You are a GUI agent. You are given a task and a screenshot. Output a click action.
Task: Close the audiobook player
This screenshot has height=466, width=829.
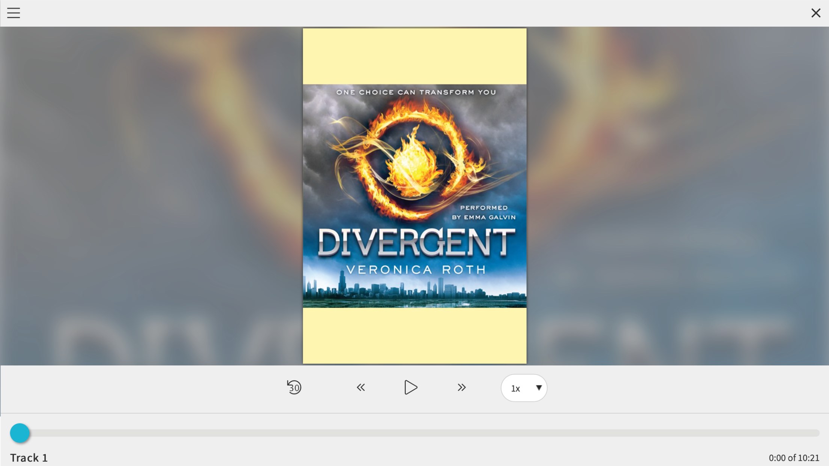point(815,13)
